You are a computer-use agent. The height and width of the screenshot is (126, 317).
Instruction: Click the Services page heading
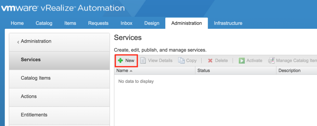coord(128,37)
